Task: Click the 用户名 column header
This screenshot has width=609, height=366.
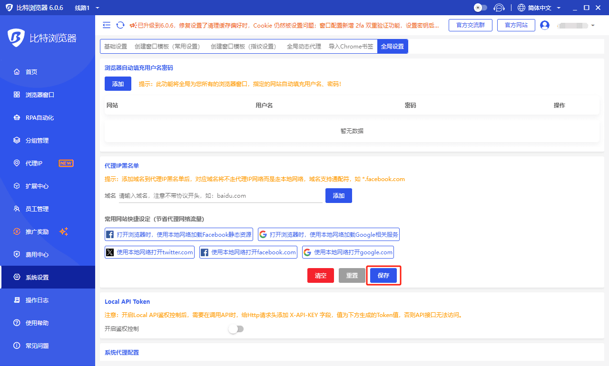Action: click(264, 105)
